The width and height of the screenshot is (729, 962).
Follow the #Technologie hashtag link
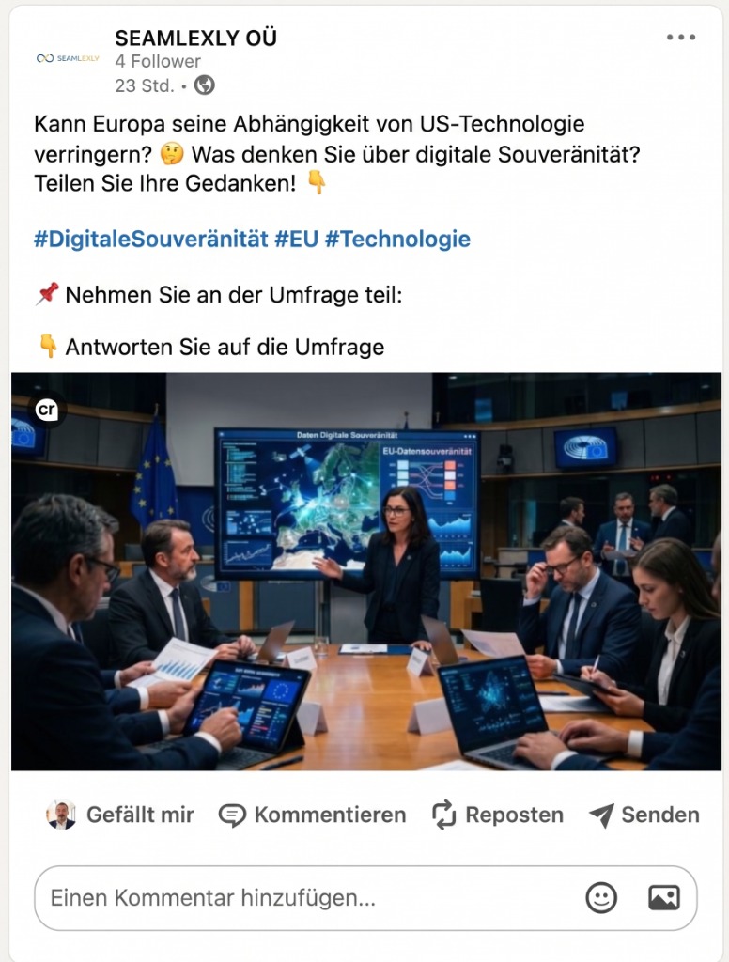tap(397, 239)
